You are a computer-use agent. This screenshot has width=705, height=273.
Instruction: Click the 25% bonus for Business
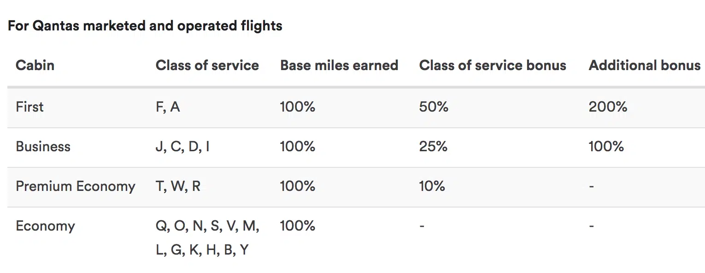click(433, 147)
